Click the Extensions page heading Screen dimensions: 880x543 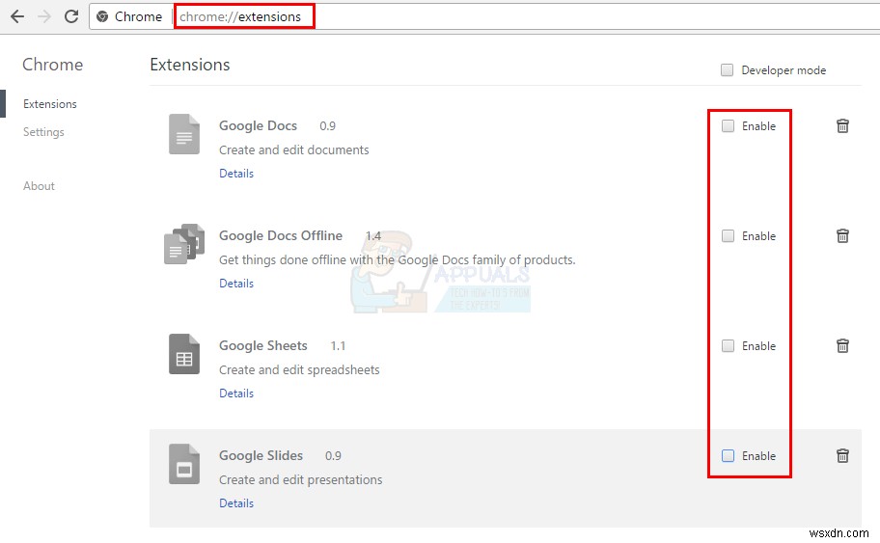[190, 65]
